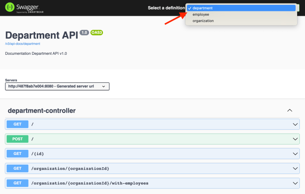
Task: Click the Servers label
Action: [11, 80]
